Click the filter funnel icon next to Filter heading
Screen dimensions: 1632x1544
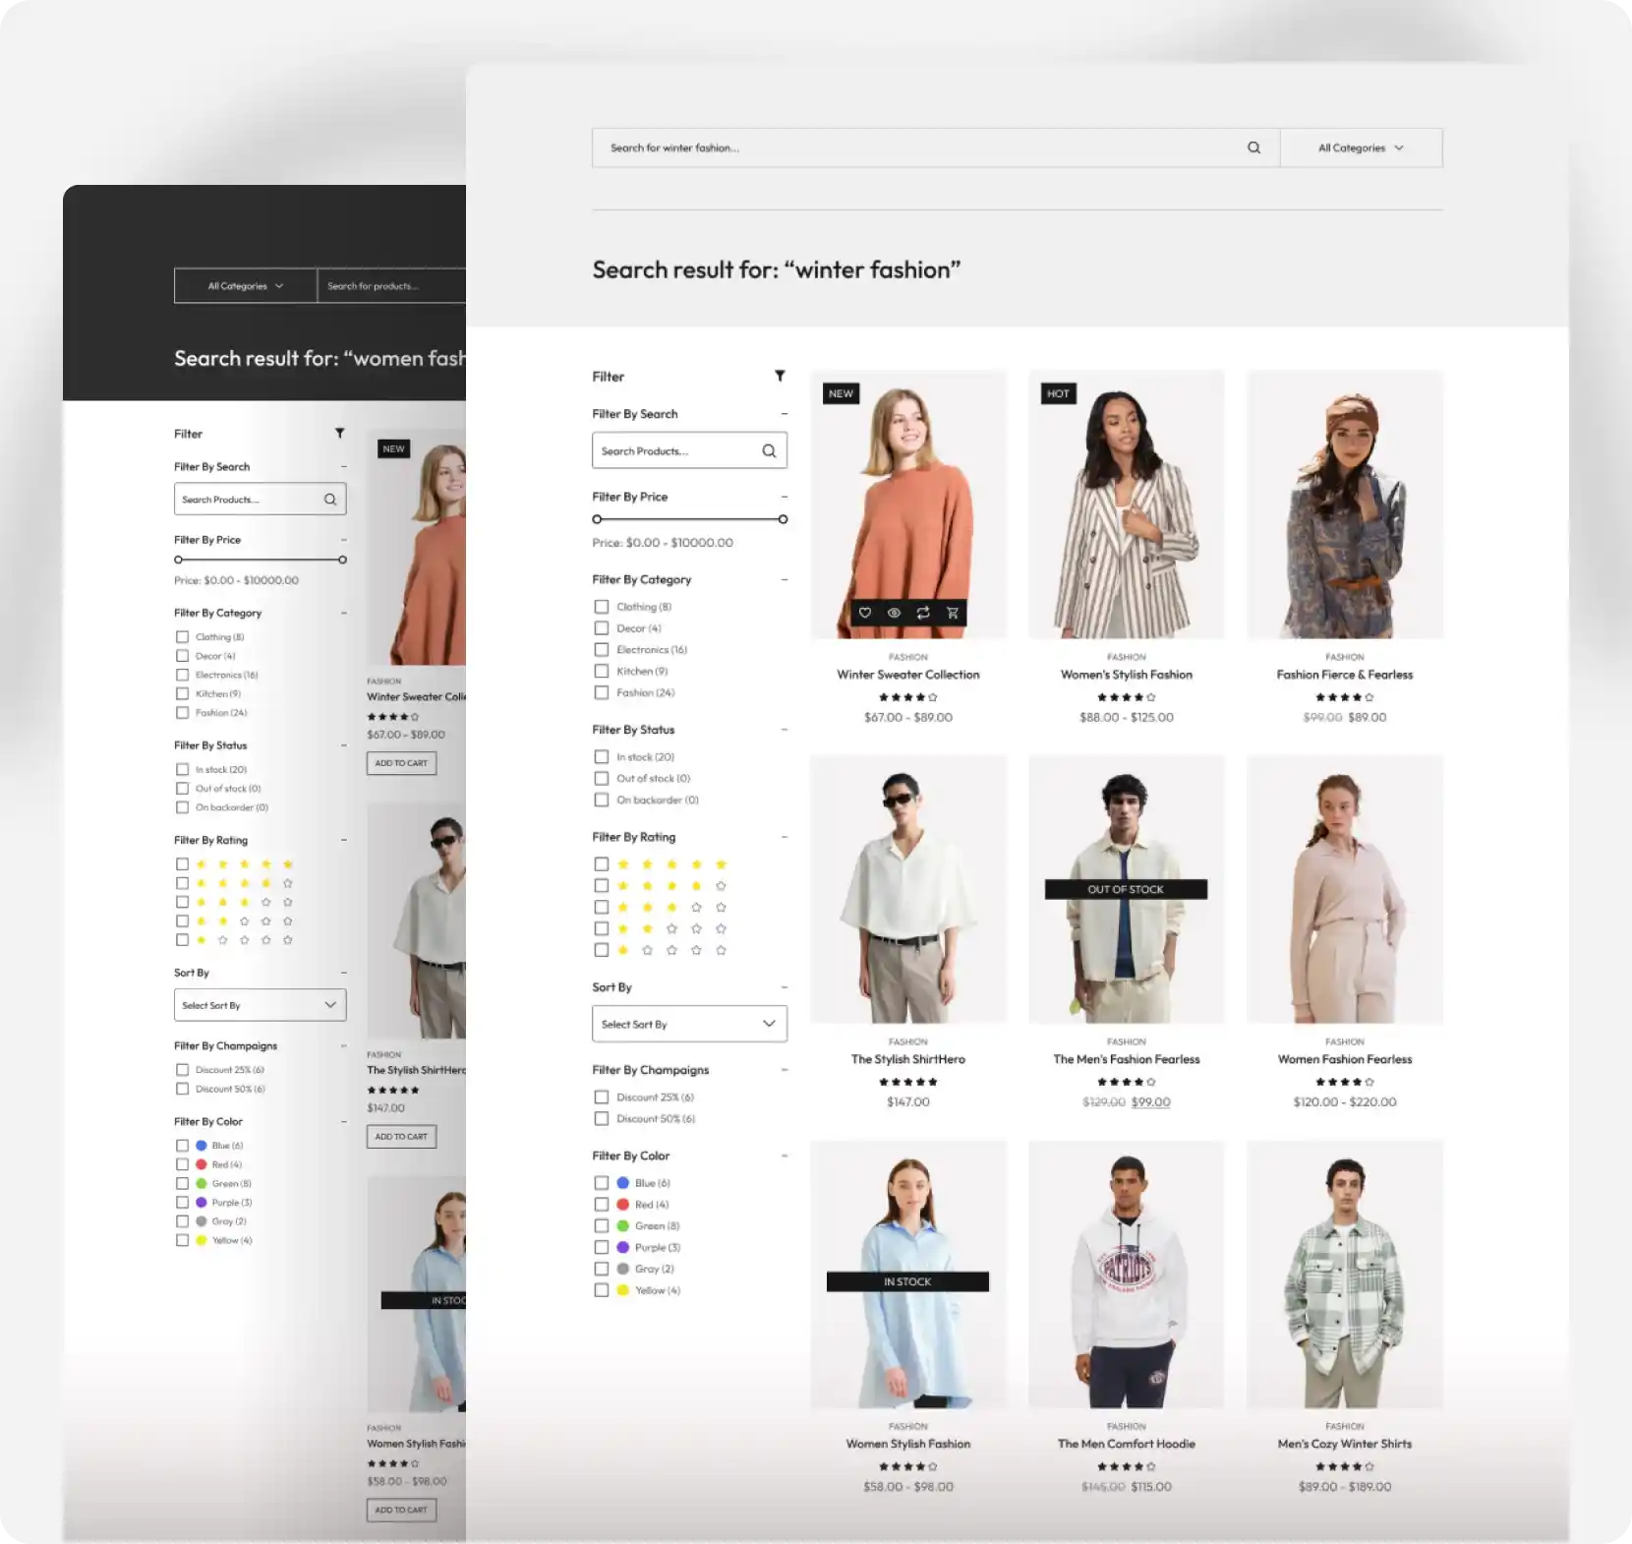[x=780, y=376]
